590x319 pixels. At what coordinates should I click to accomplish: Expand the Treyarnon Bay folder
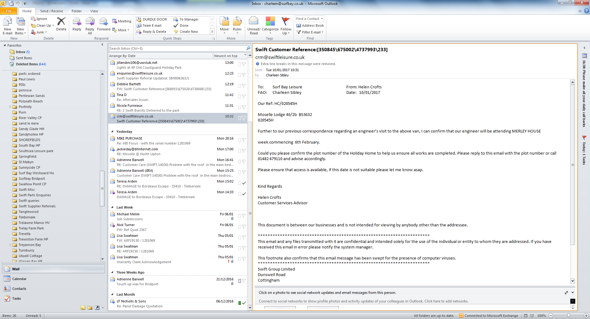(10, 245)
